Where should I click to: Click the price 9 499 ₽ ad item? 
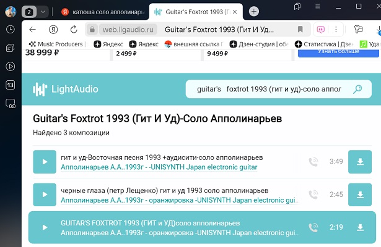coord(217,53)
